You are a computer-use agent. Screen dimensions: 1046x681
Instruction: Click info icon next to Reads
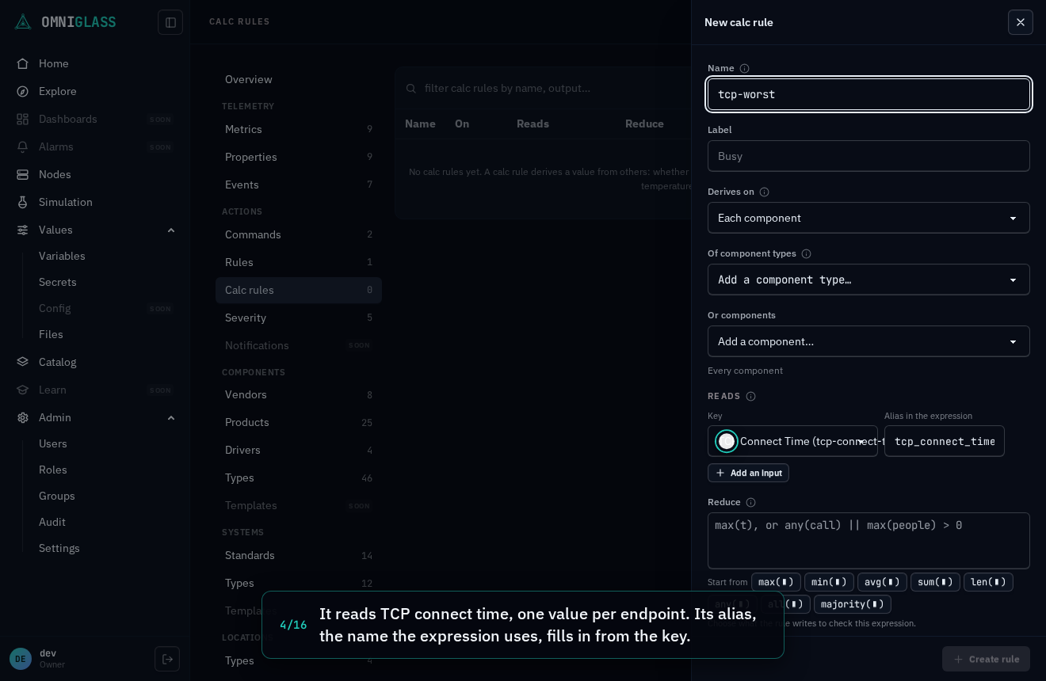click(x=750, y=396)
